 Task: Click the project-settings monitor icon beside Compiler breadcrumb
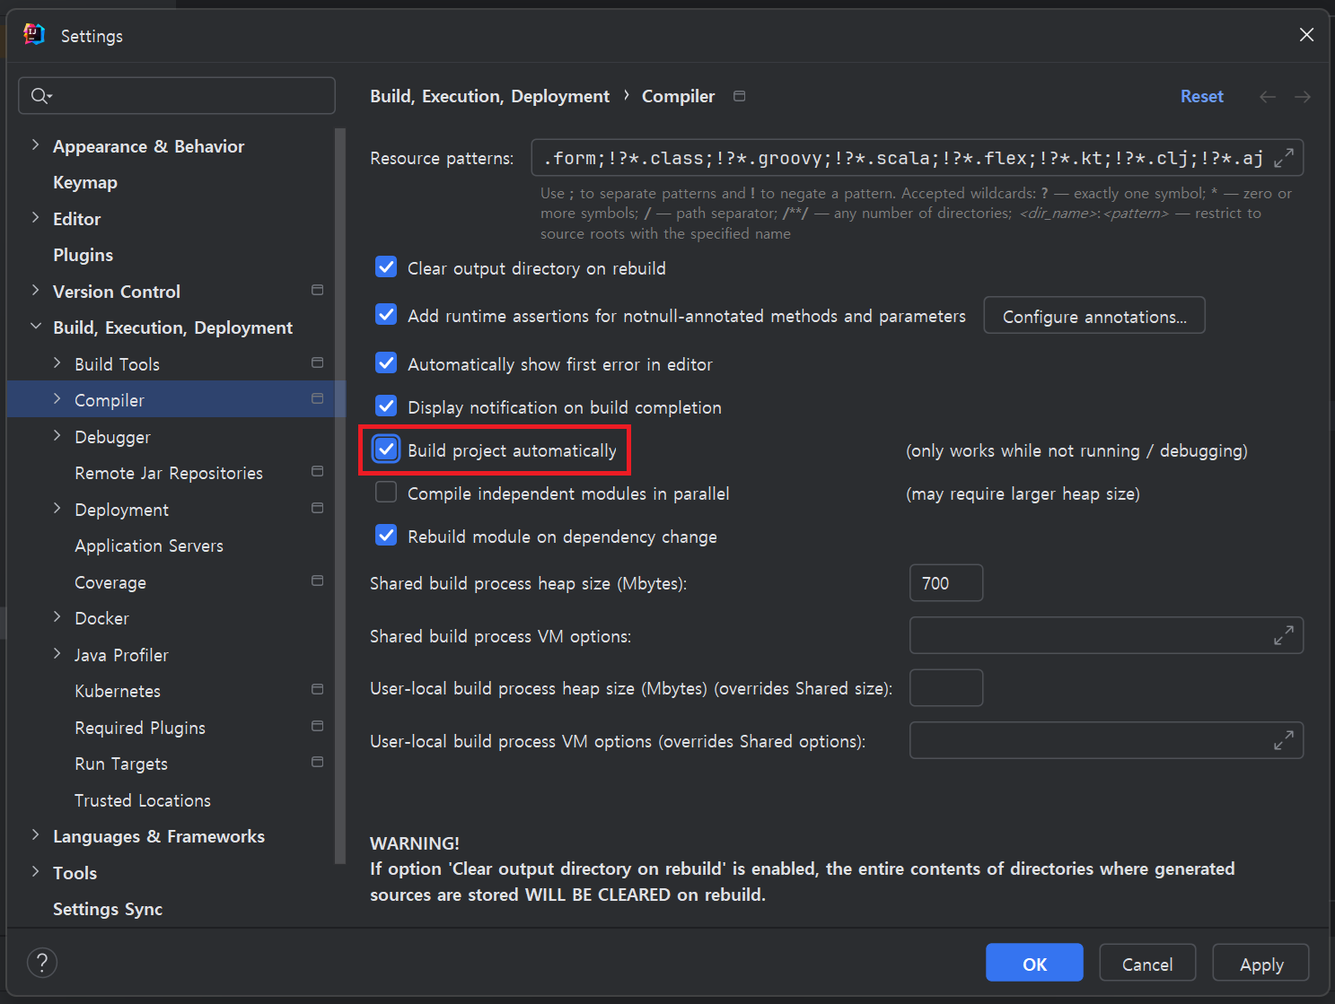739,95
